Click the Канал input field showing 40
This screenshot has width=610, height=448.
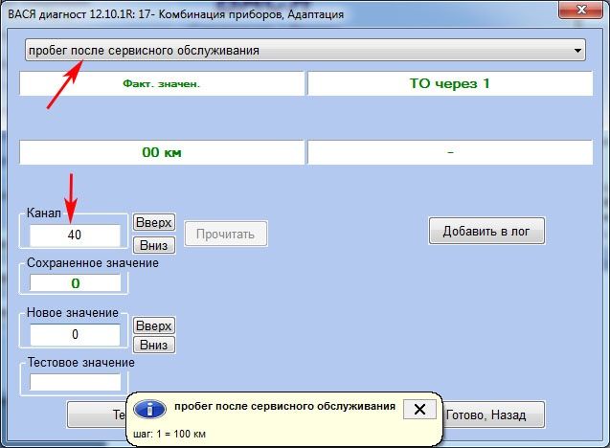click(x=75, y=235)
